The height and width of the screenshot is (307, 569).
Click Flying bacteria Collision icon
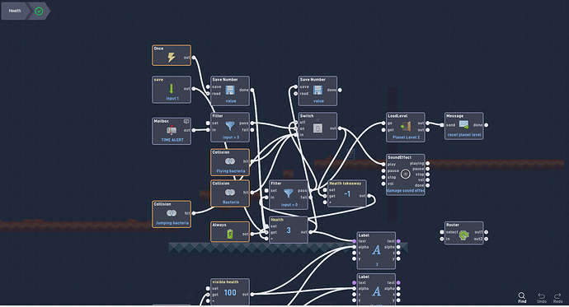[x=230, y=161]
